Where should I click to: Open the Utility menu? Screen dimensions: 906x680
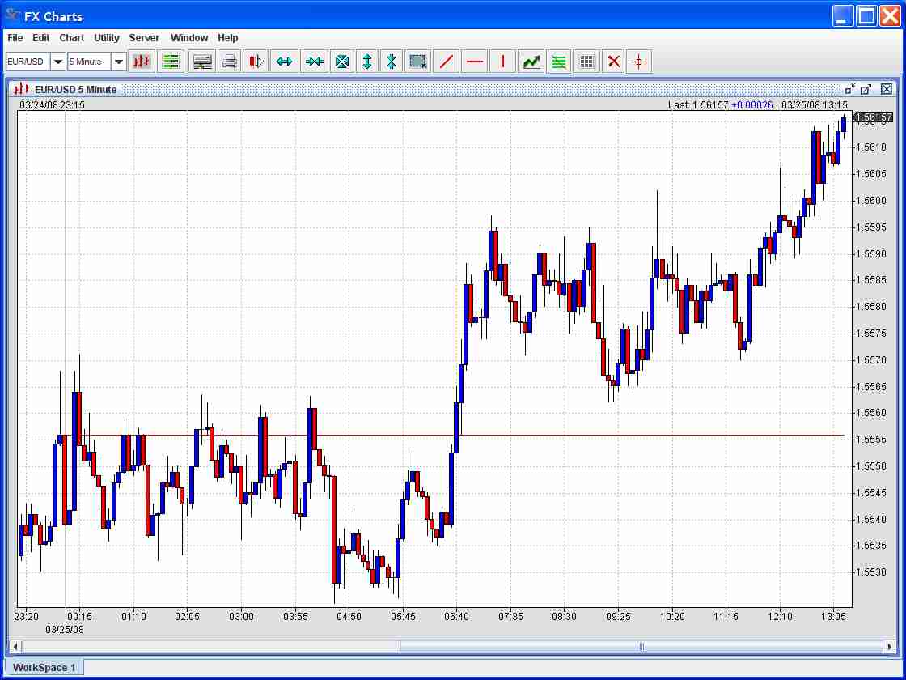[106, 38]
